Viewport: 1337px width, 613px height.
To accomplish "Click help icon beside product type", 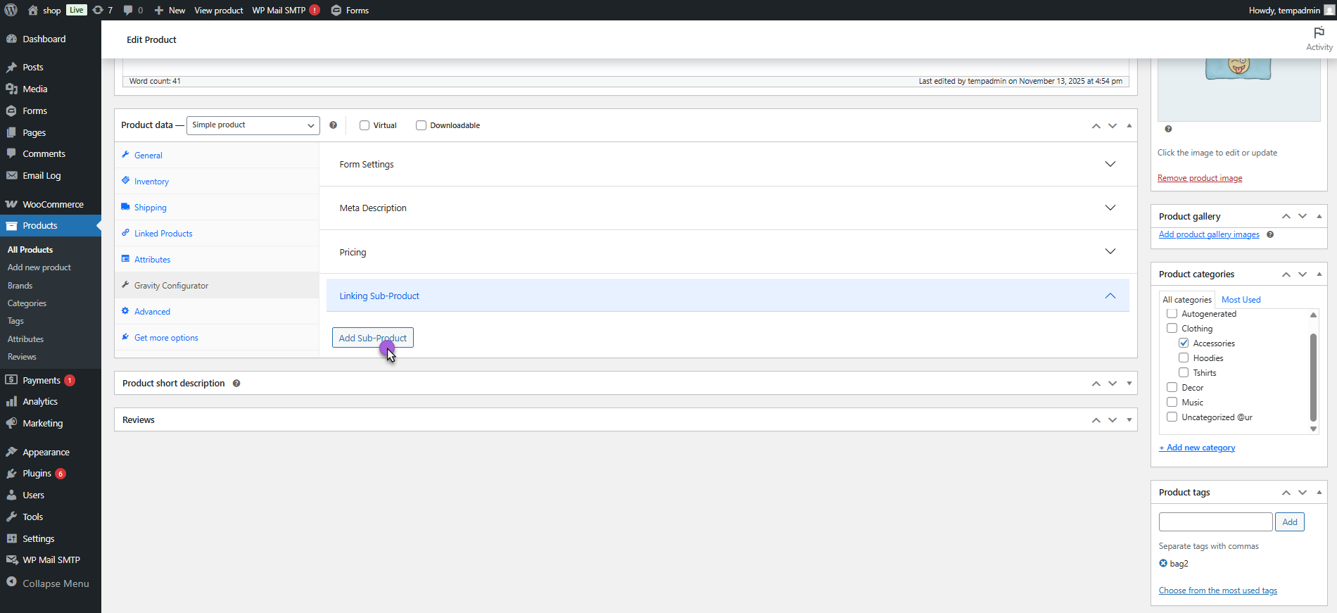I will 333,125.
